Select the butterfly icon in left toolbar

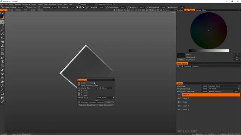click(2, 97)
